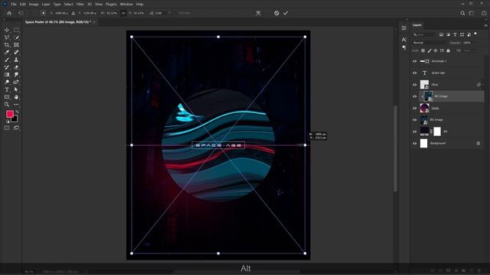
Task: Commit the transform with the checkmark
Action: pyautogui.click(x=286, y=13)
